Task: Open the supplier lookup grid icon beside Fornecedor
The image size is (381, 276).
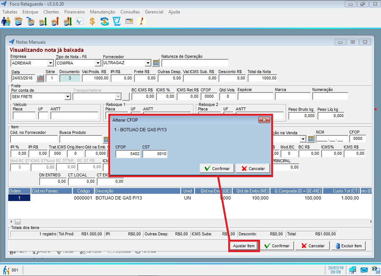Action: click(x=156, y=63)
